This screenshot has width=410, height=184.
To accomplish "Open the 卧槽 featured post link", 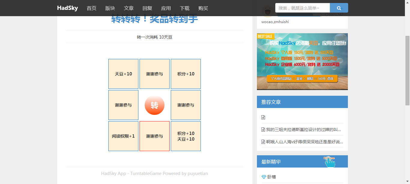I will [x=272, y=177].
